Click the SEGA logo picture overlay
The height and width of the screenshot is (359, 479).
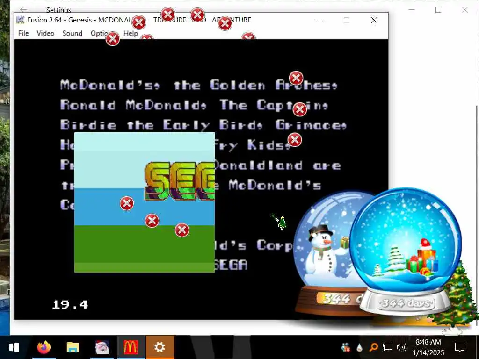click(x=145, y=202)
